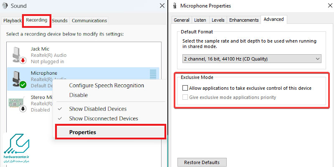Image resolution: width=334 pixels, height=167 pixels.
Task: Select the Microphone device name text
Action: [44, 73]
